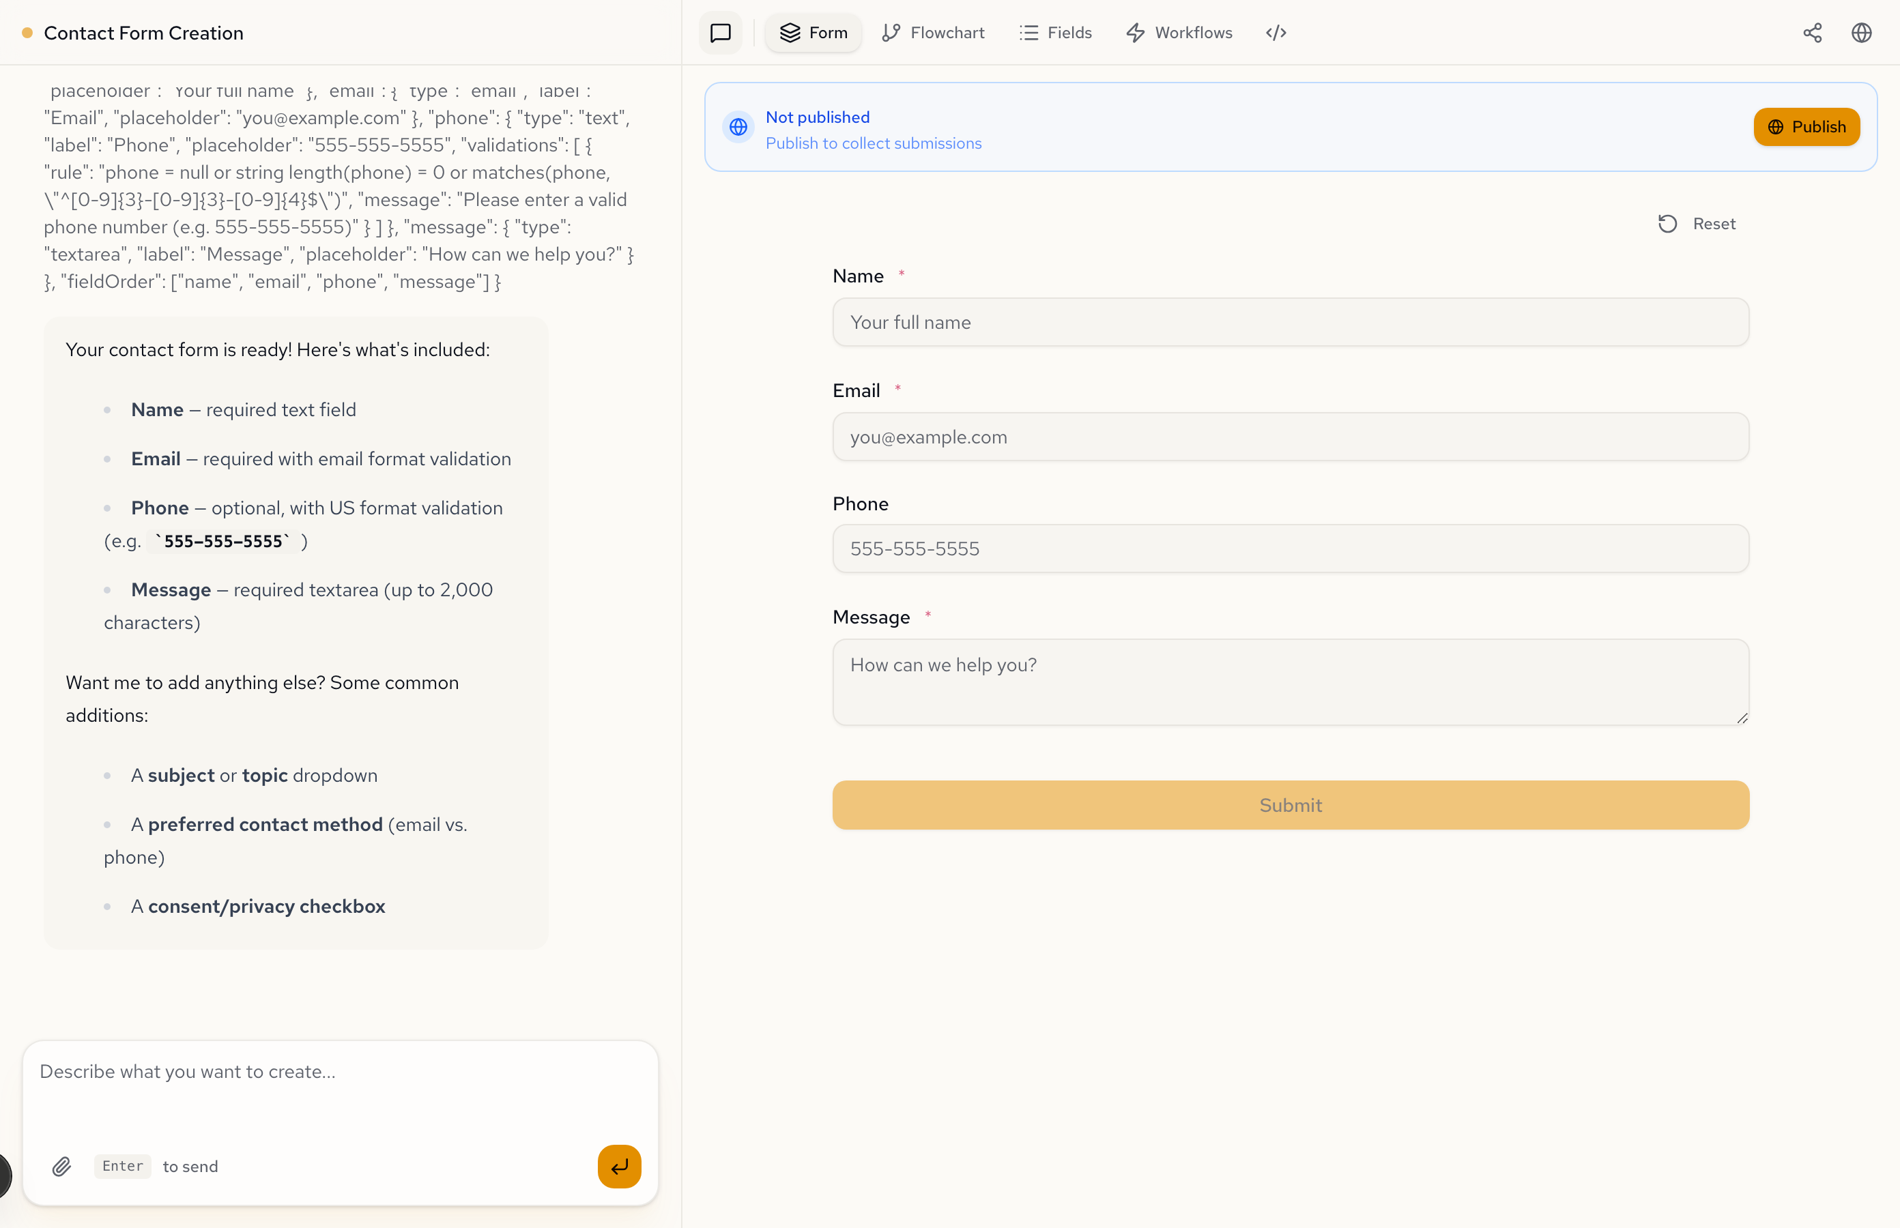
Task: Click the Message textarea
Action: [x=1290, y=682]
